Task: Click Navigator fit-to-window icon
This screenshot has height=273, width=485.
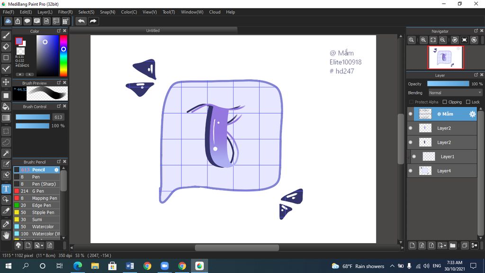Action: [433, 40]
